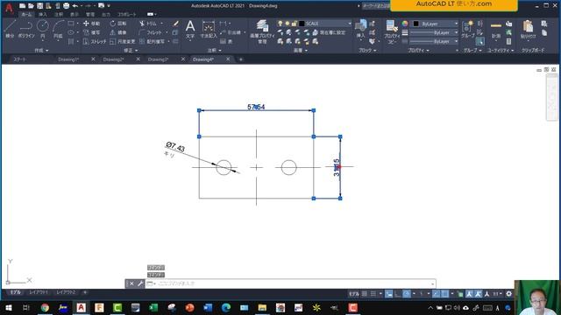Toggle layer on/off light bulb icon
This screenshot has height=315, width=561.
(280, 24)
